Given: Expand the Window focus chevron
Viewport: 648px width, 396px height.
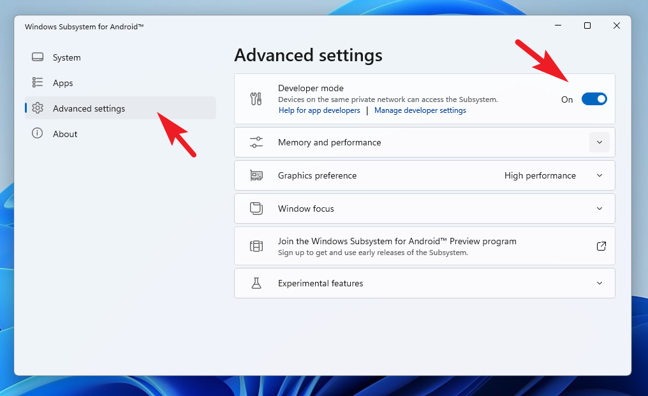Looking at the screenshot, I should click(x=600, y=209).
